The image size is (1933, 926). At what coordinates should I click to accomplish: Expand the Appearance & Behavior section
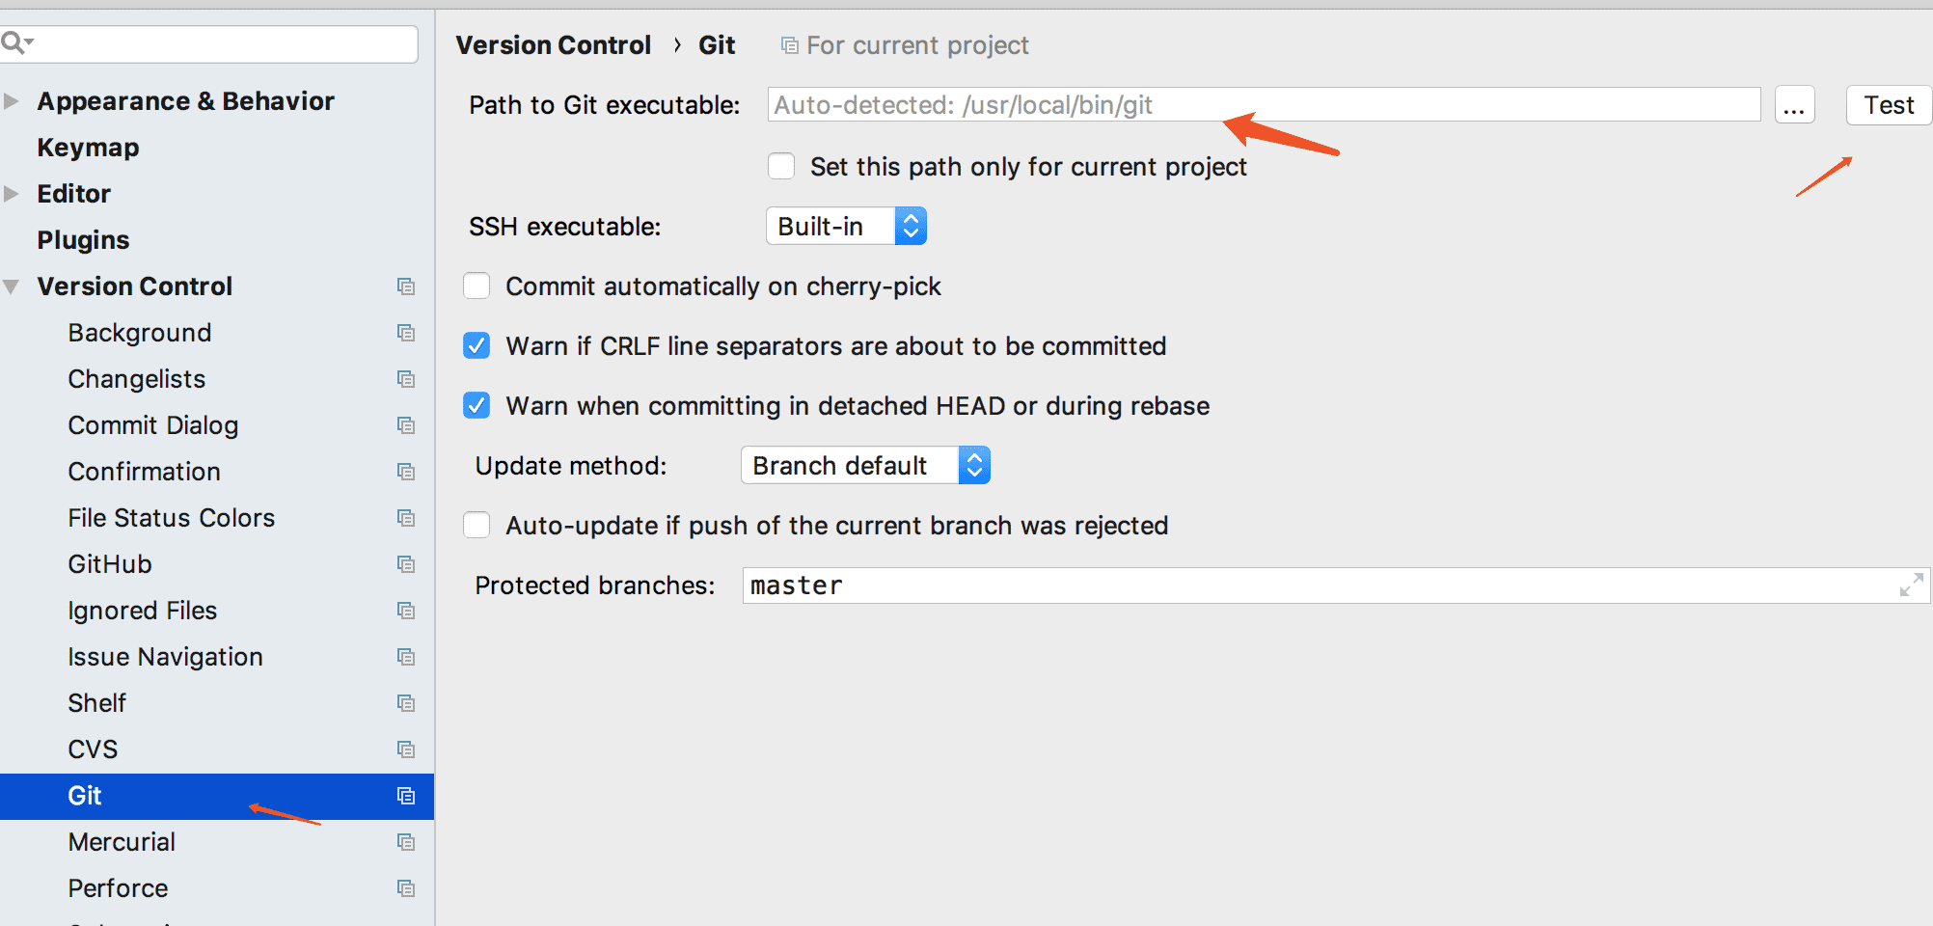pos(12,101)
